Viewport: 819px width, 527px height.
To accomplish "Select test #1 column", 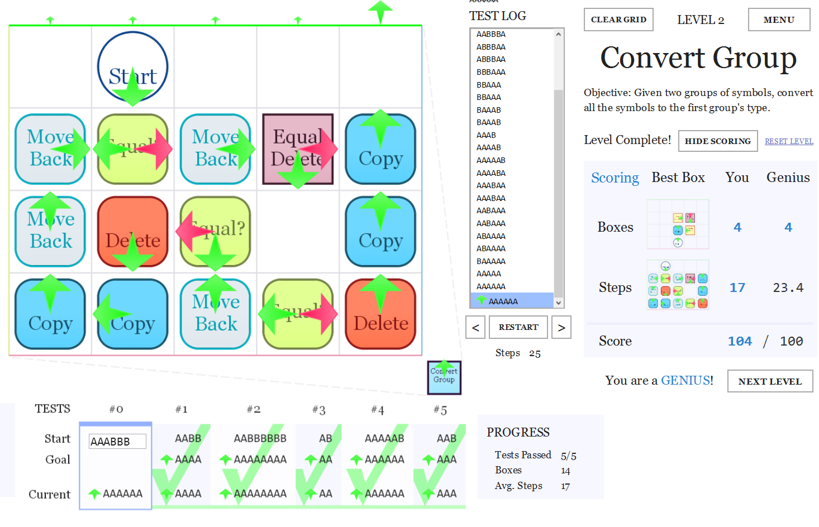I will pyautogui.click(x=182, y=466).
